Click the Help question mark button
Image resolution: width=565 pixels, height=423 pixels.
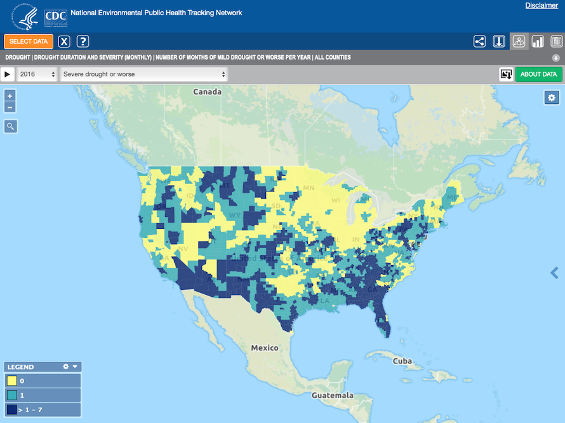pyautogui.click(x=83, y=41)
